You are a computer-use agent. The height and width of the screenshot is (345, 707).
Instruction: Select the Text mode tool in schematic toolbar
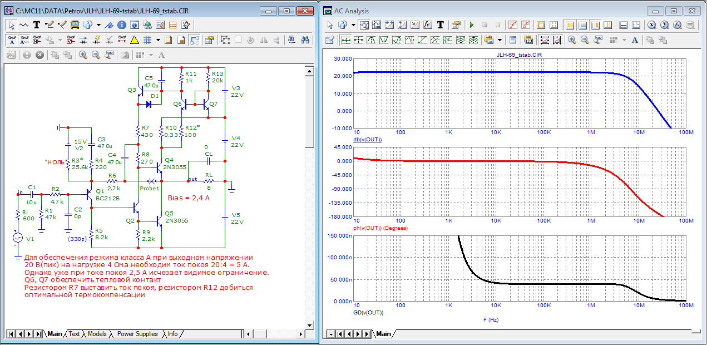36,25
